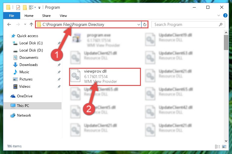The image size is (232, 154).
Task: Refresh the current folder view
Action: [x=145, y=24]
